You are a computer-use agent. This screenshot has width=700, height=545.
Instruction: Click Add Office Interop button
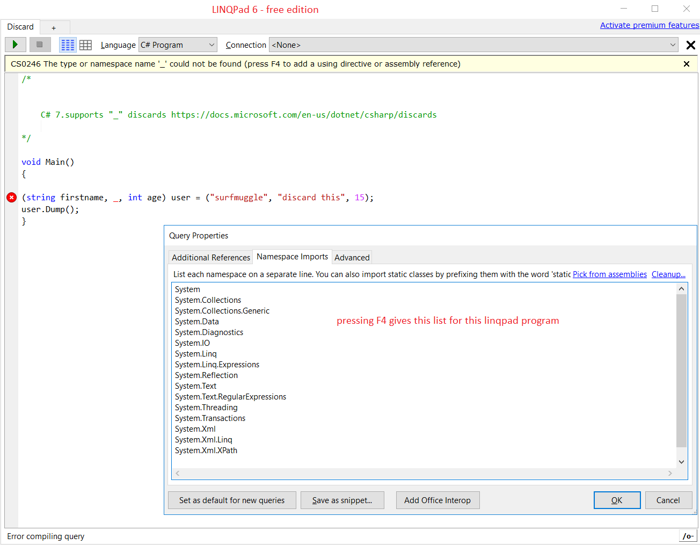437,500
